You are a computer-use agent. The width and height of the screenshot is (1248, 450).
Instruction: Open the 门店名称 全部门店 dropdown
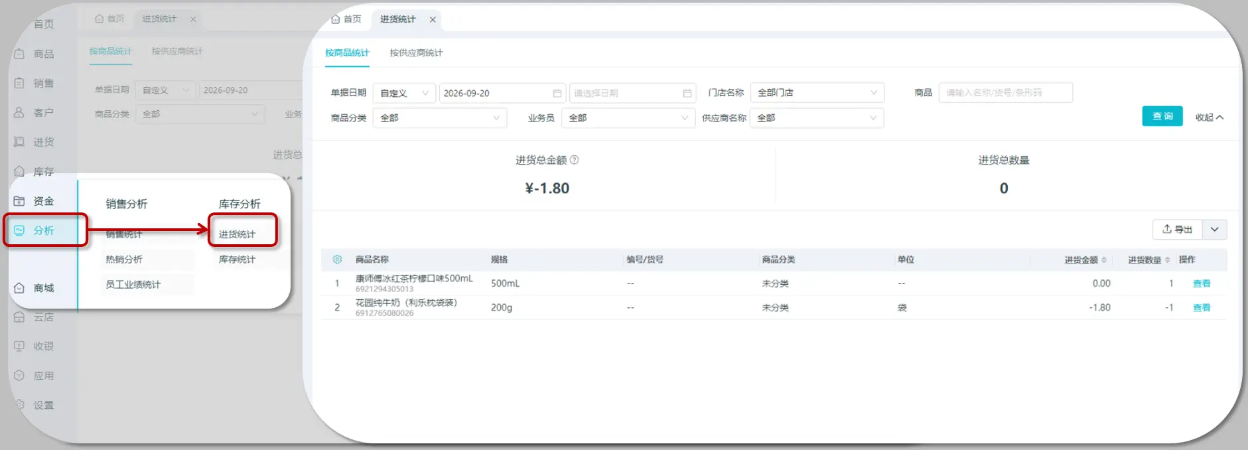click(x=817, y=93)
